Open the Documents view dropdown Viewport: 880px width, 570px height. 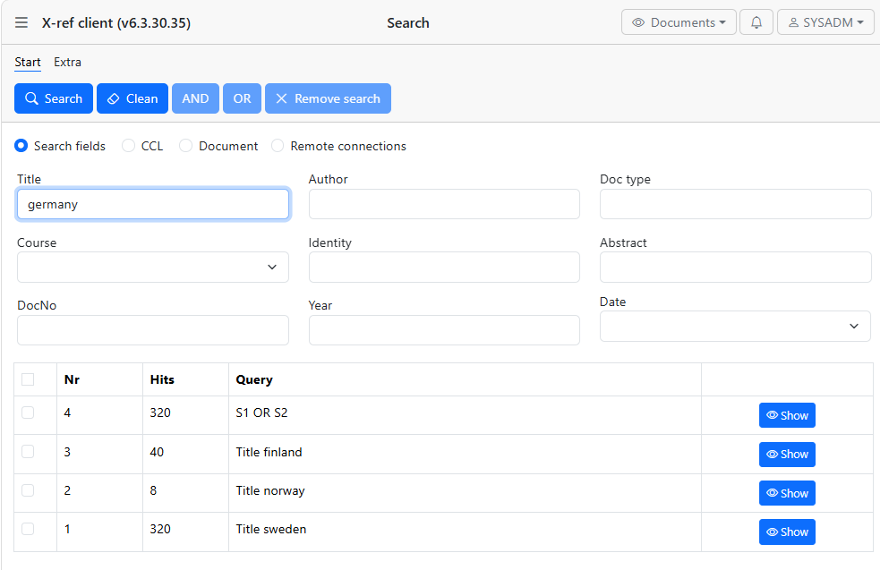point(679,22)
